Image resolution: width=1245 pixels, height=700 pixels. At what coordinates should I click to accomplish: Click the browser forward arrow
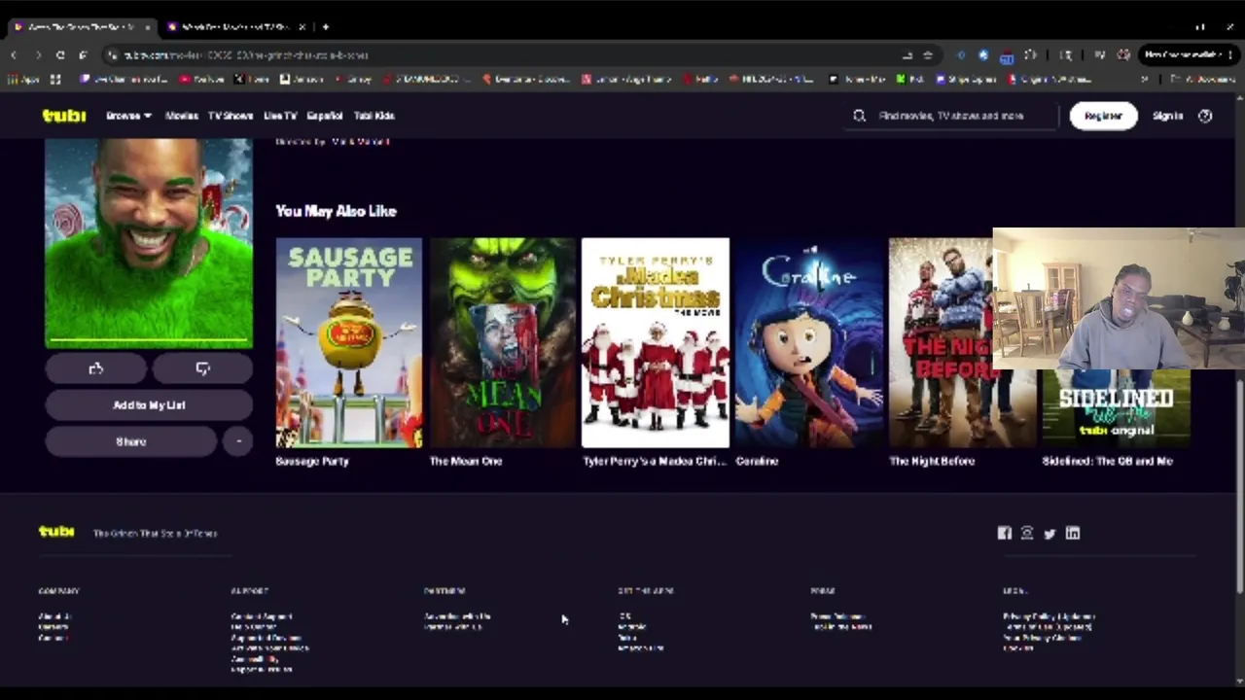(x=38, y=55)
